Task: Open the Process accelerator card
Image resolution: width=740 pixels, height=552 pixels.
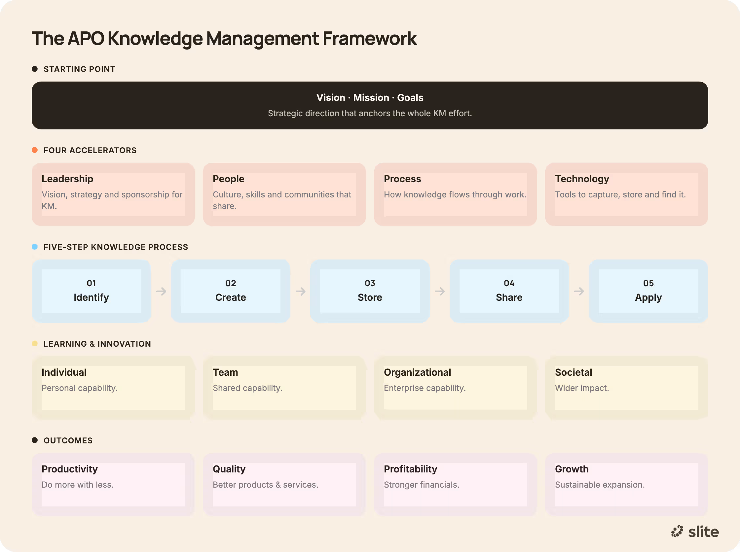Action: [456, 194]
